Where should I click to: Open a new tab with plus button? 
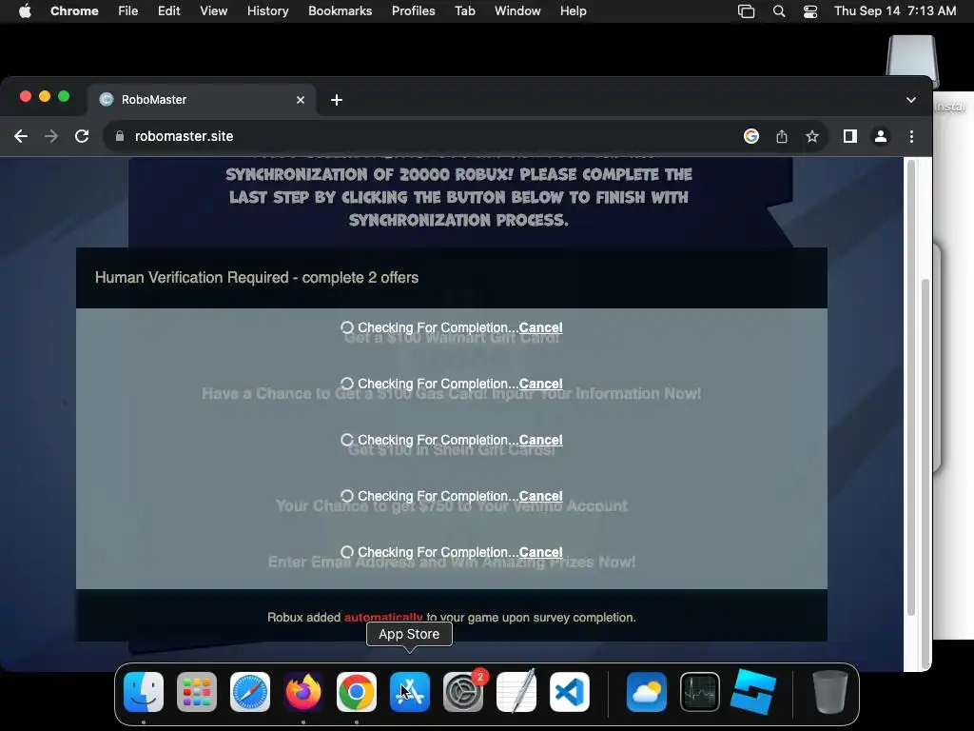(337, 99)
